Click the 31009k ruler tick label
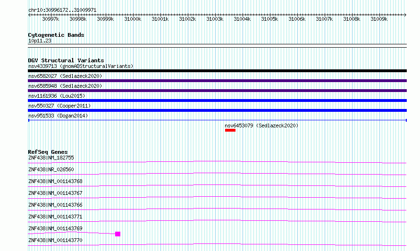 (x=379, y=19)
